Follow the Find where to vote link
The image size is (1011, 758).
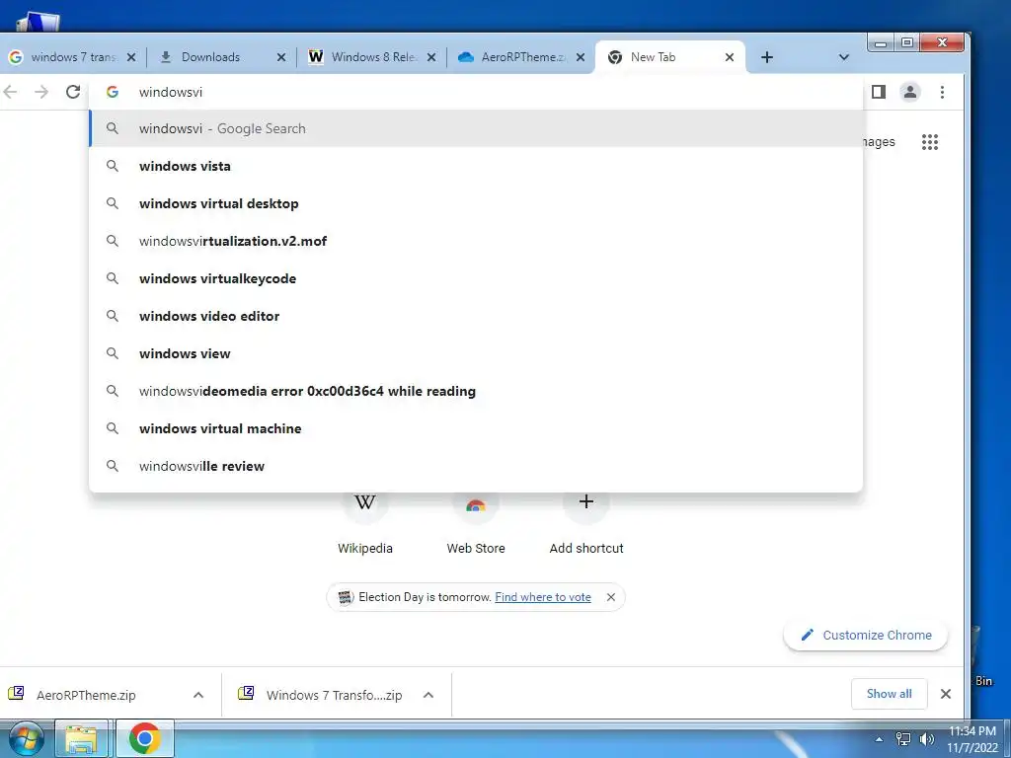(543, 597)
